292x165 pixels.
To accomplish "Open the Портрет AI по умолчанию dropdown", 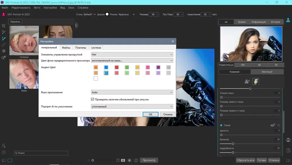I will (x=132, y=107).
